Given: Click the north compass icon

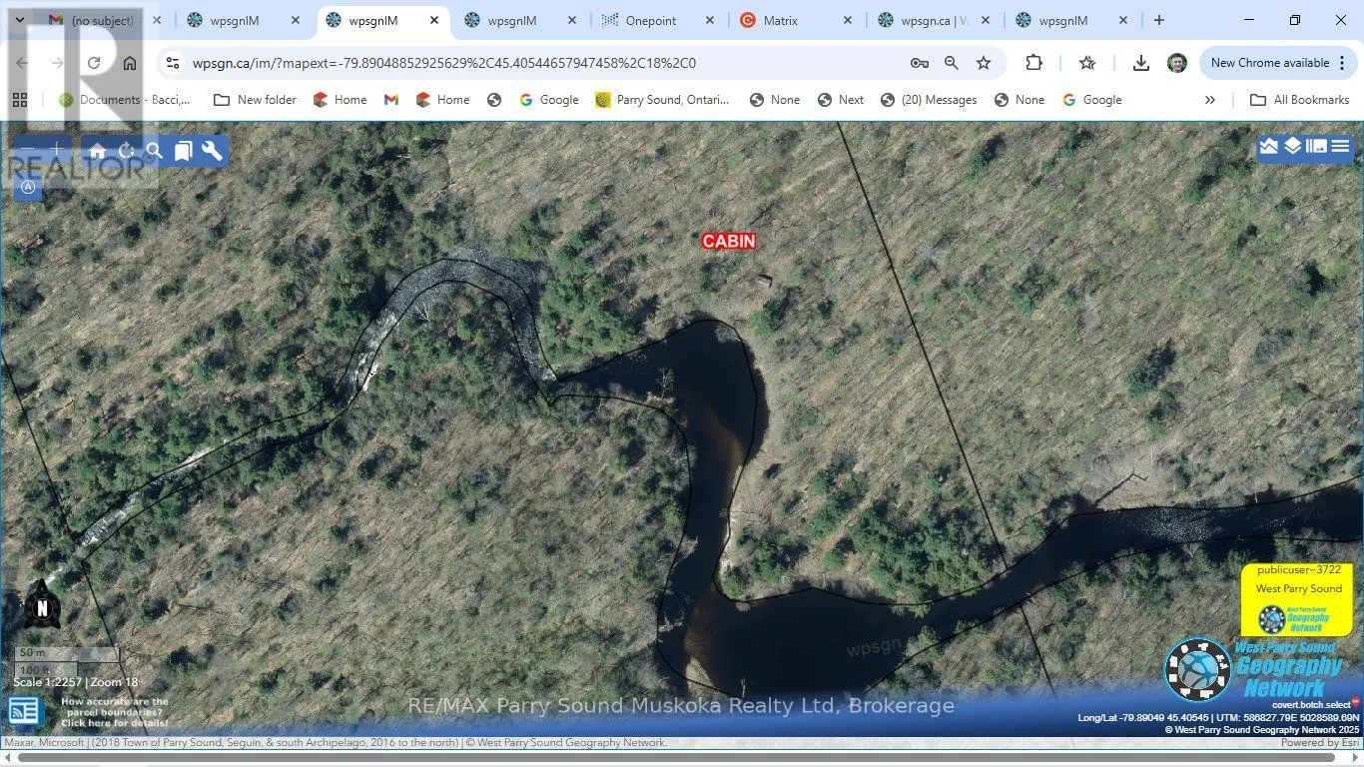Looking at the screenshot, I should (x=42, y=607).
